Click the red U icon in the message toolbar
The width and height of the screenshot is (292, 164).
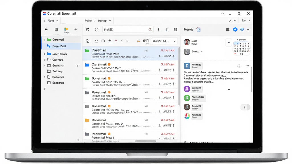[116, 41]
